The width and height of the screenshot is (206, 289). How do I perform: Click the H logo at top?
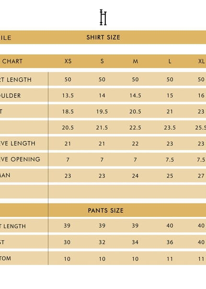click(x=103, y=17)
